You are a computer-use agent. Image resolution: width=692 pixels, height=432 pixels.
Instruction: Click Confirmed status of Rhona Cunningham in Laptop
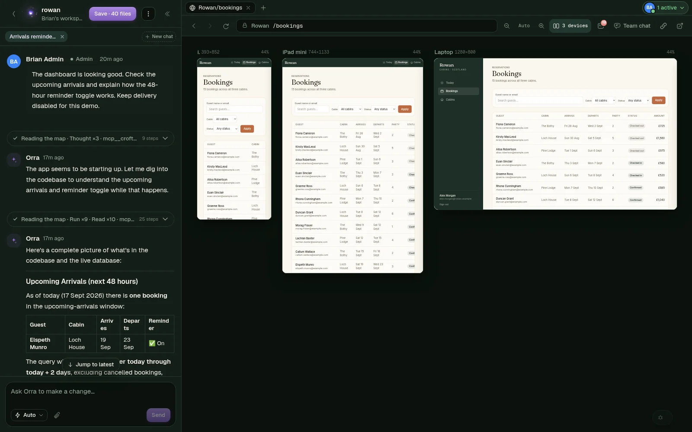point(635,188)
